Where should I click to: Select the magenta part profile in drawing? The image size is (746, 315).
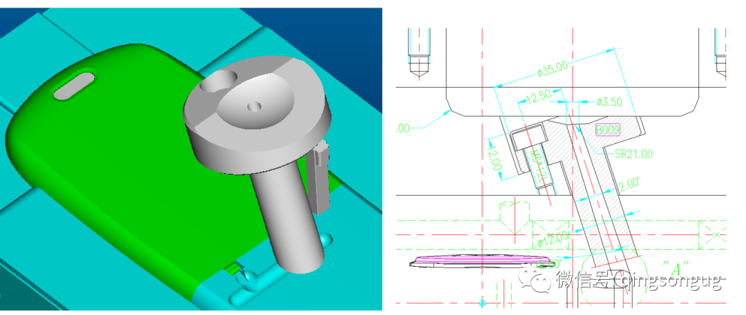click(484, 261)
